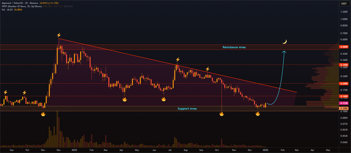Select the 1.2000 price scale value
This screenshot has width=351, height=153.
click(344, 12)
